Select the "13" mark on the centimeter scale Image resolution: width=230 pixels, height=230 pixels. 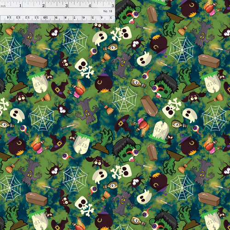18,17
